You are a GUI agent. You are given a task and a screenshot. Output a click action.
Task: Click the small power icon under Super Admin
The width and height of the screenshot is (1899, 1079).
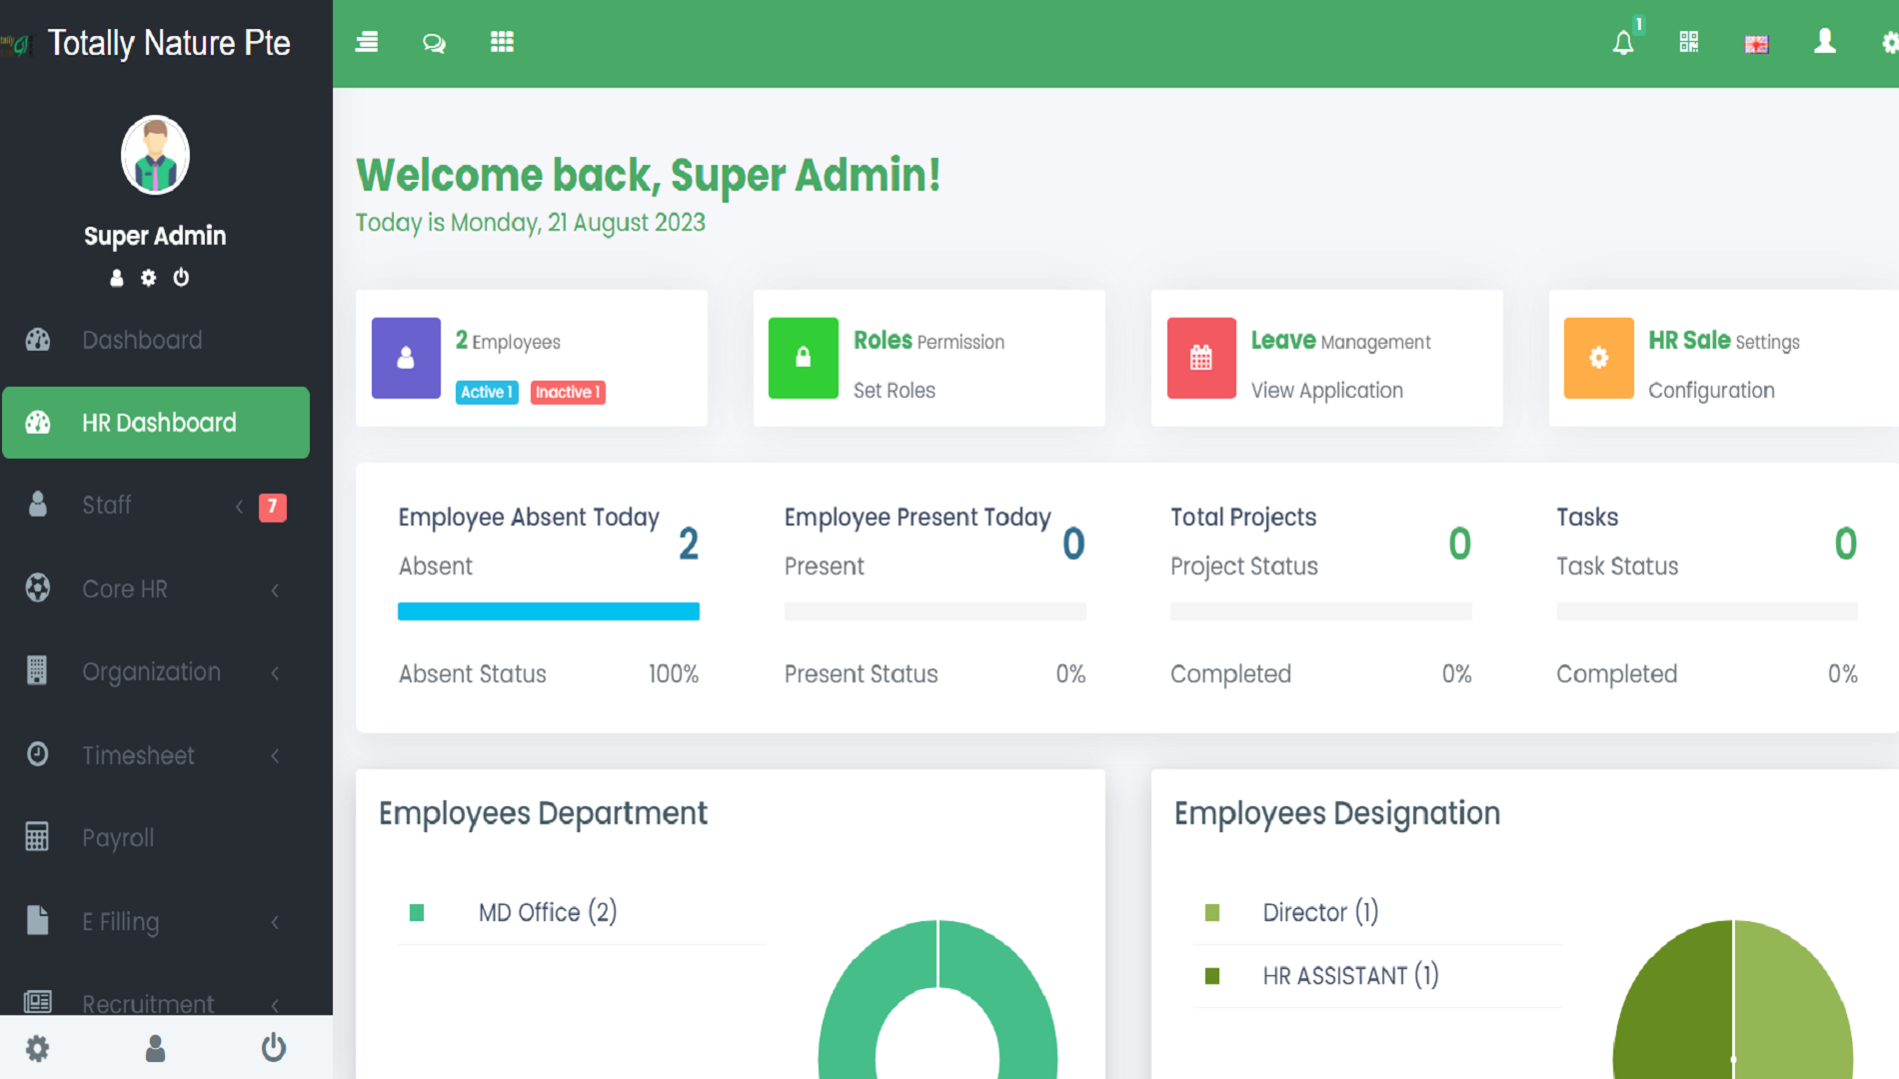tap(181, 278)
